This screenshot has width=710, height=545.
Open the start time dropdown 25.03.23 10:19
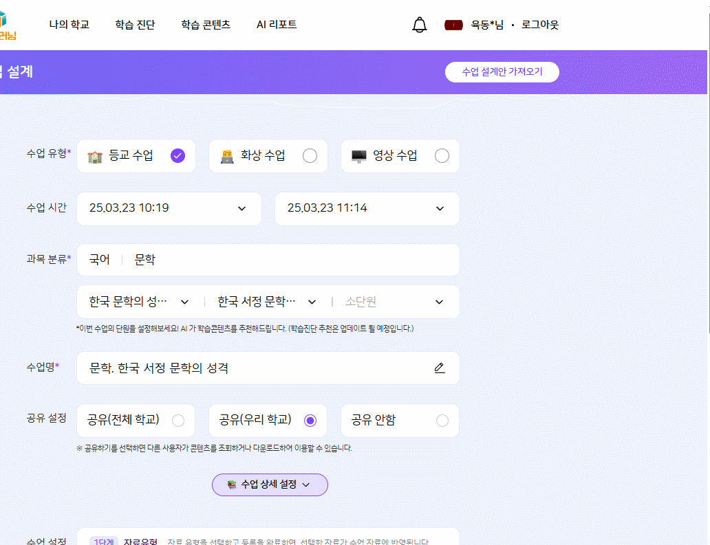click(x=169, y=208)
